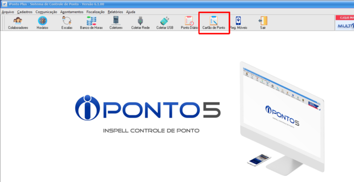Open the Colaboradores toolbar icon
354x182 pixels.
click(x=18, y=21)
